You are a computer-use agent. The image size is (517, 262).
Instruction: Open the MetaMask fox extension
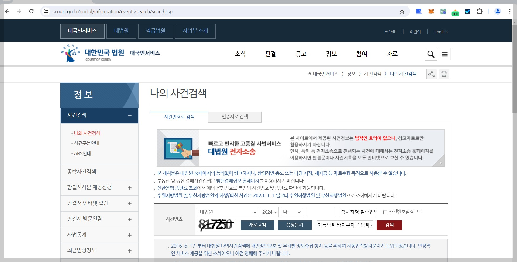(431, 11)
